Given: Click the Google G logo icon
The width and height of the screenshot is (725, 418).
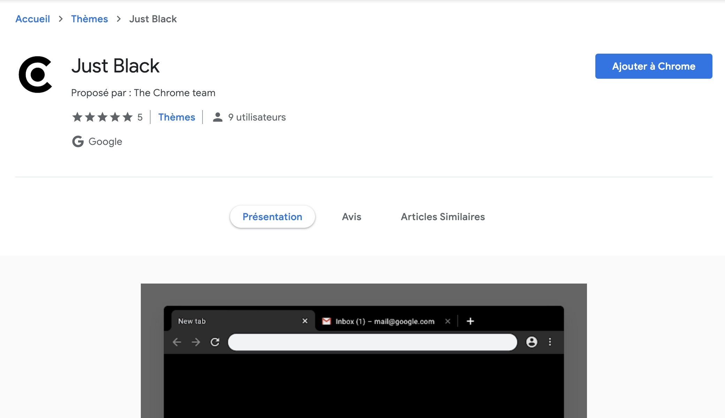Looking at the screenshot, I should point(78,141).
